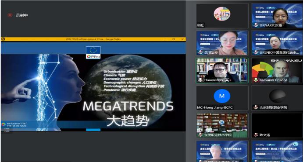Click the red recording indicator icon
The height and width of the screenshot is (162, 303).
10,15
